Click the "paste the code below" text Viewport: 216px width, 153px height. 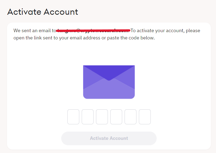pyautogui.click(x=131, y=38)
